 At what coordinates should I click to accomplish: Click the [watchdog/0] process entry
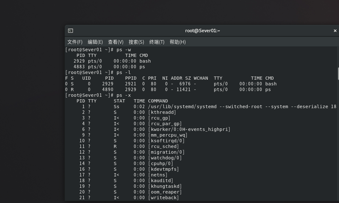[x=165, y=158]
